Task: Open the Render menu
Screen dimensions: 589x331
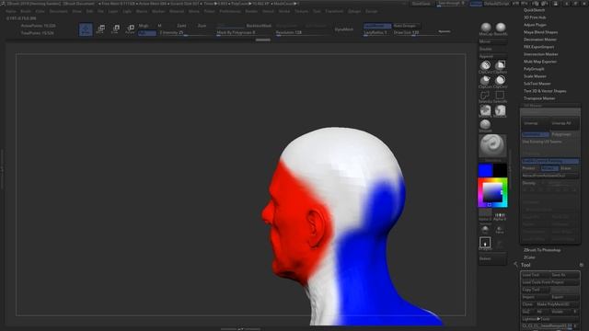Action: tap(251, 11)
